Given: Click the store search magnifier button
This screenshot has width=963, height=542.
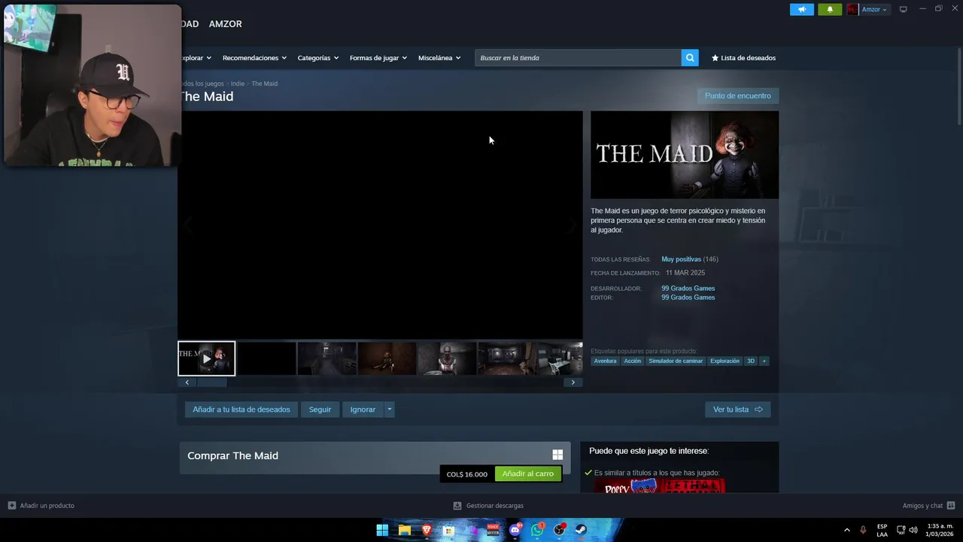Looking at the screenshot, I should point(690,58).
